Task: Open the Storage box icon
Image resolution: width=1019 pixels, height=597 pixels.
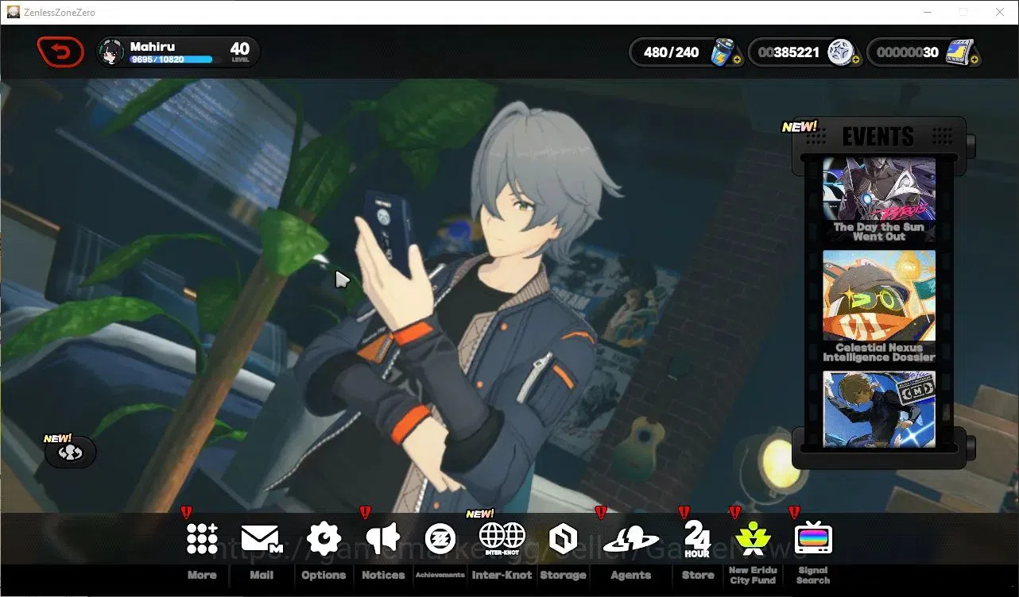Action: pos(563,539)
